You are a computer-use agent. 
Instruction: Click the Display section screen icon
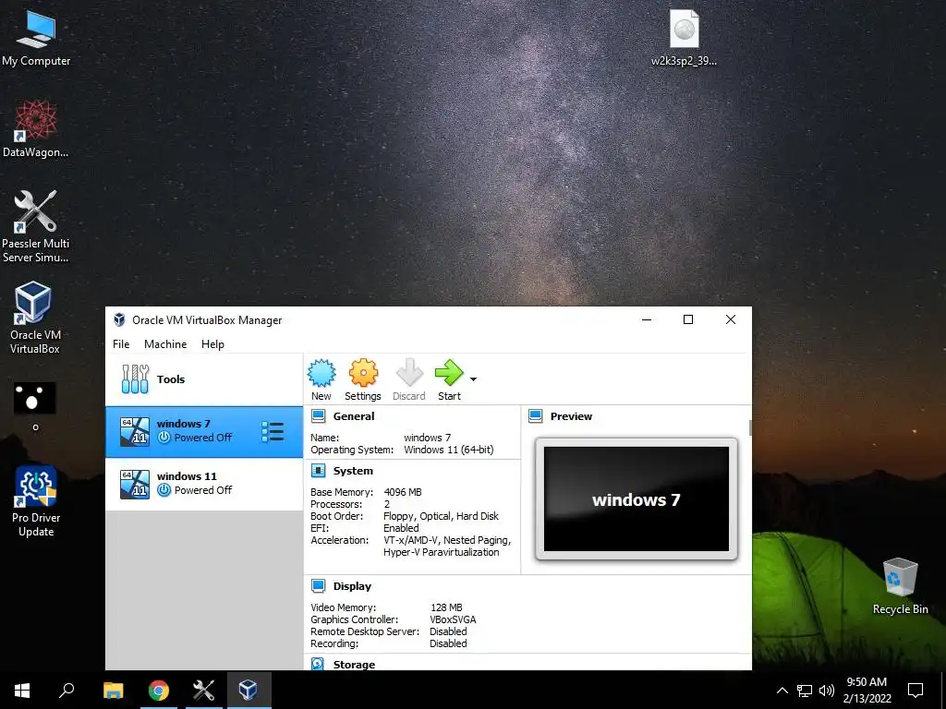[318, 586]
